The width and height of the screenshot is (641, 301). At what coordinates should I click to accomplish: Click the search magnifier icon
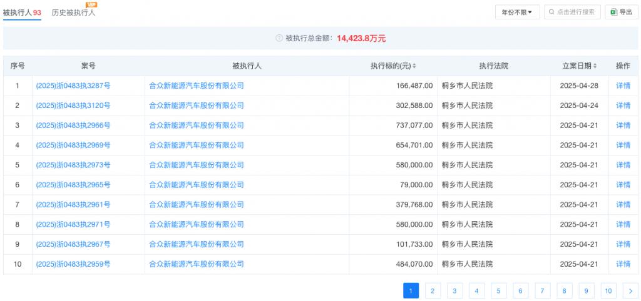(x=552, y=12)
